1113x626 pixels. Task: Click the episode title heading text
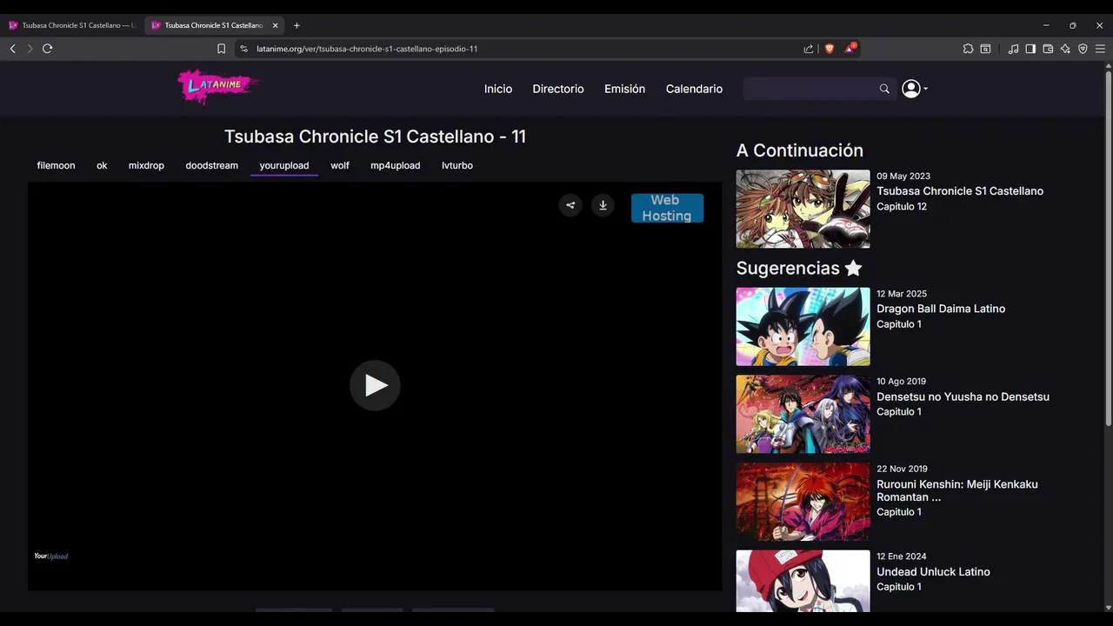coord(375,137)
